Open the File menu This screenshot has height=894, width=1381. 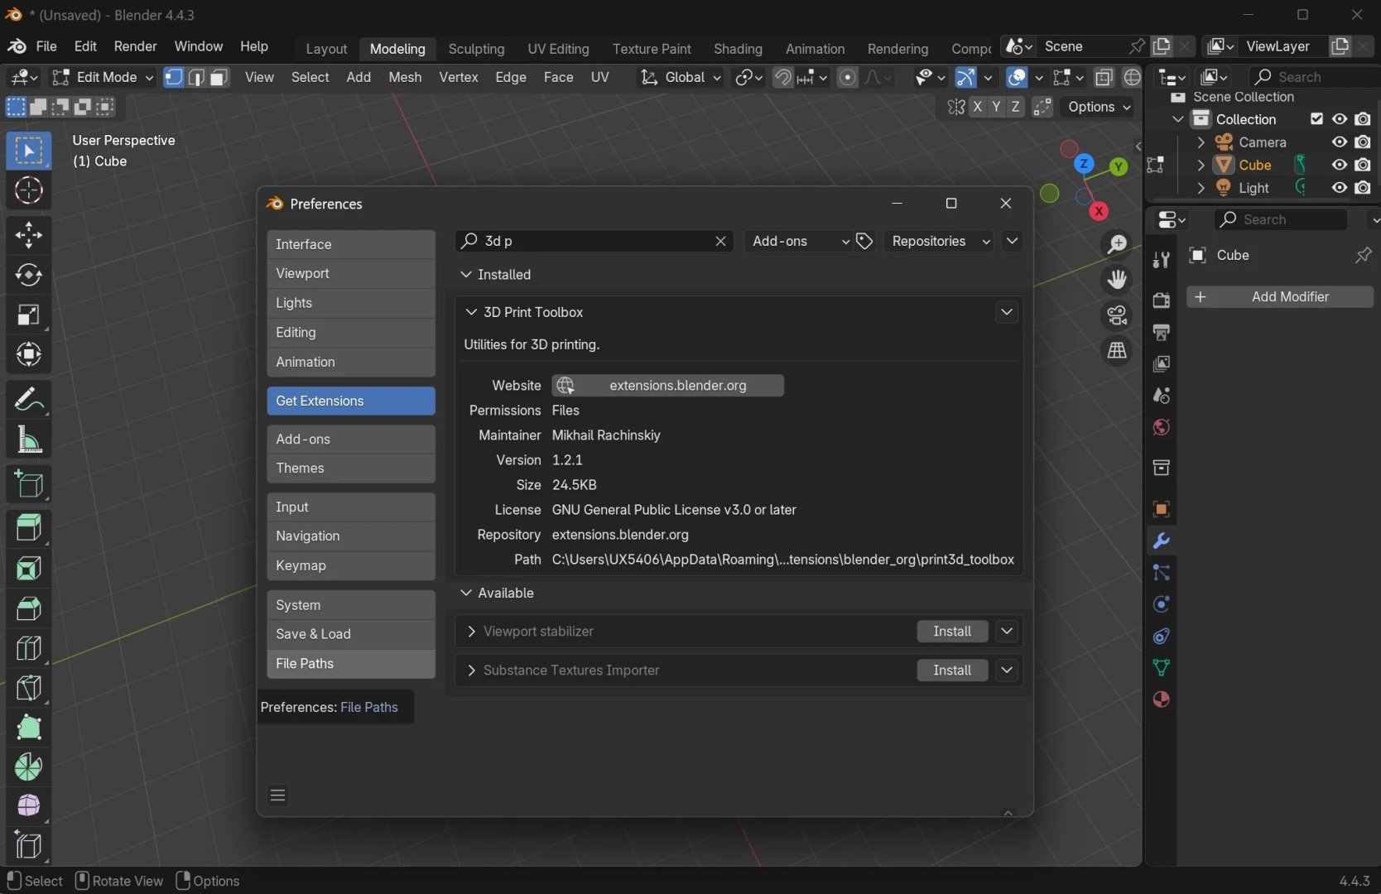[x=46, y=46]
